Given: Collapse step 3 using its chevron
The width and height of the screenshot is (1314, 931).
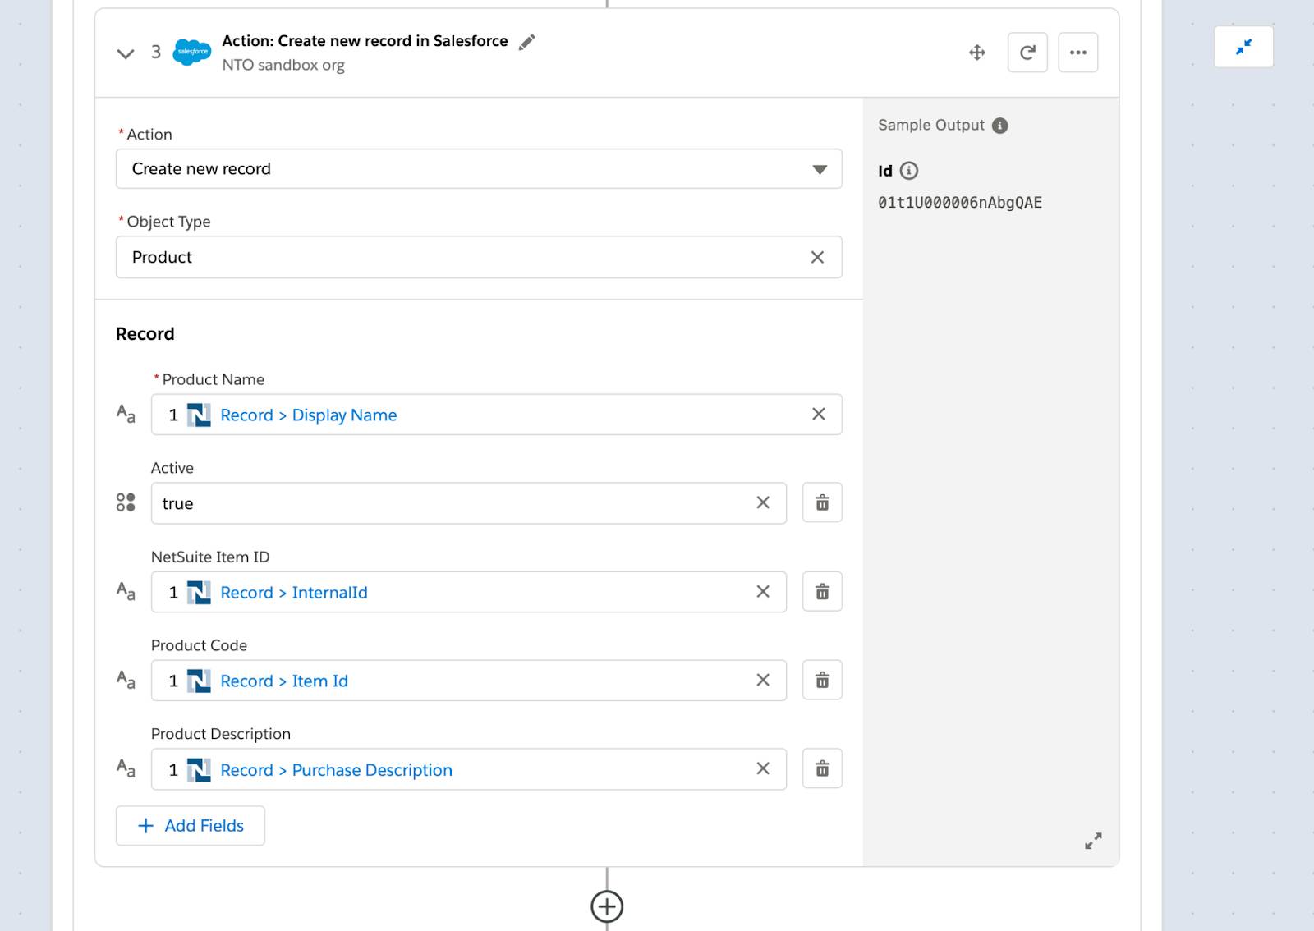Looking at the screenshot, I should (x=125, y=53).
